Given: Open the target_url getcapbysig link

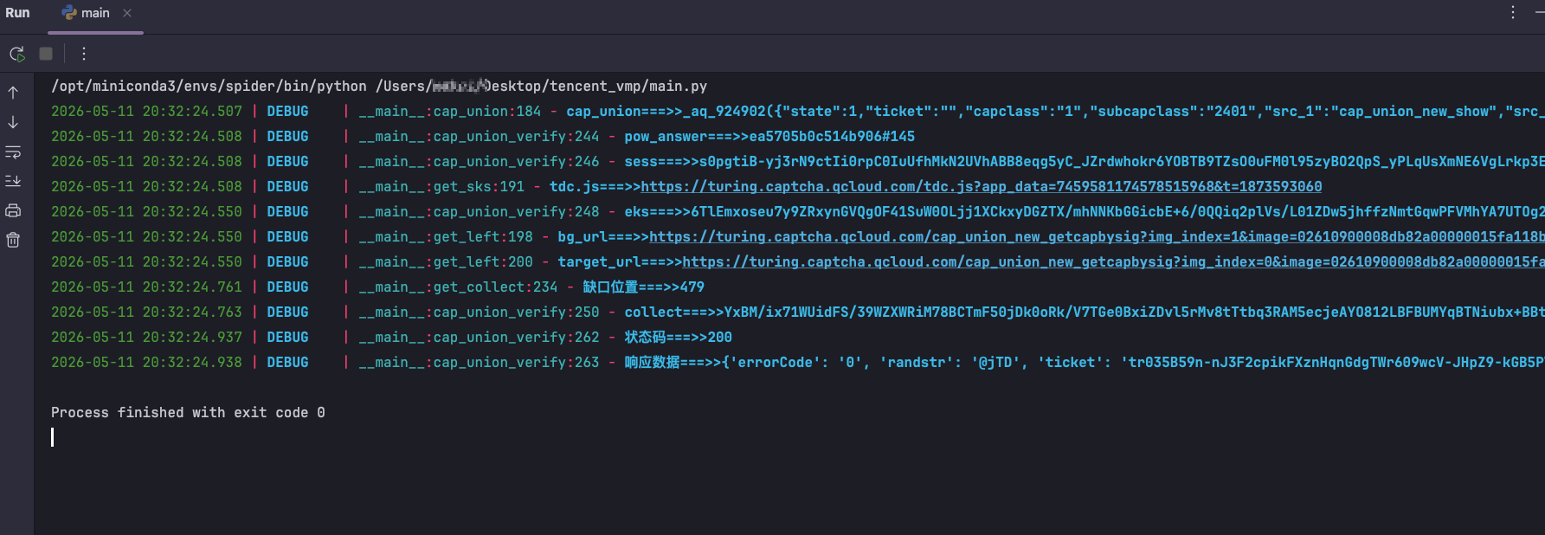Looking at the screenshot, I should (1113, 261).
